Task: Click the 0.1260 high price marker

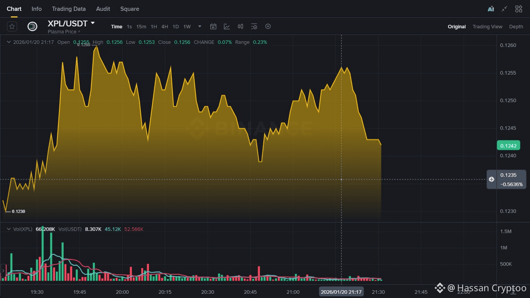Action: coord(83,45)
